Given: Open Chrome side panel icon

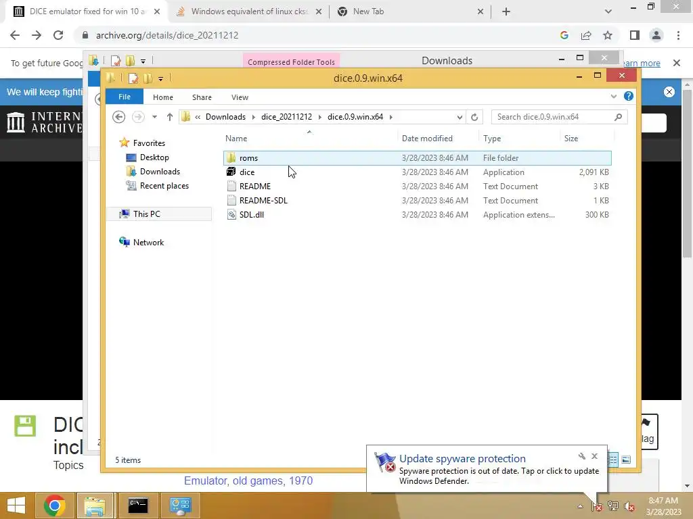Looking at the screenshot, I should point(635,35).
